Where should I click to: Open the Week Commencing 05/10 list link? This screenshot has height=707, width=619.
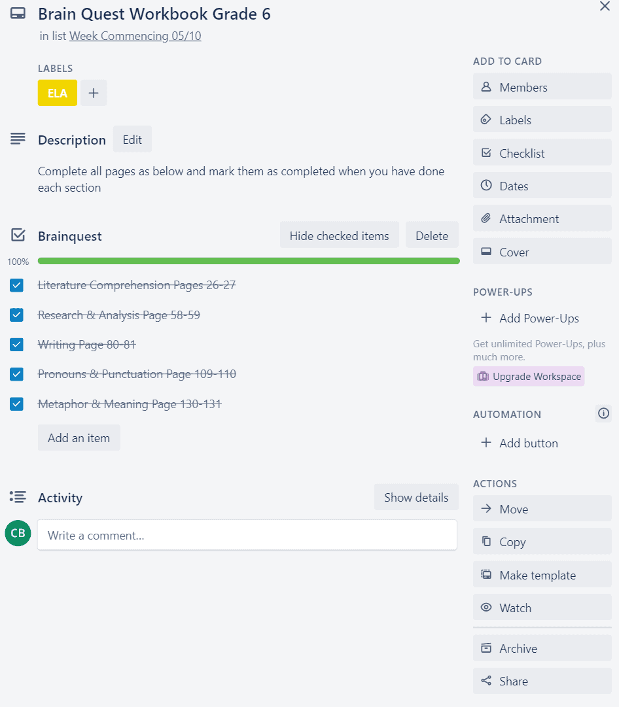point(135,36)
